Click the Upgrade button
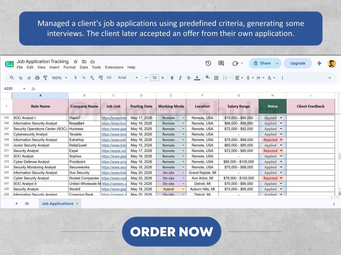This screenshot has width=341, height=255. 298,63
